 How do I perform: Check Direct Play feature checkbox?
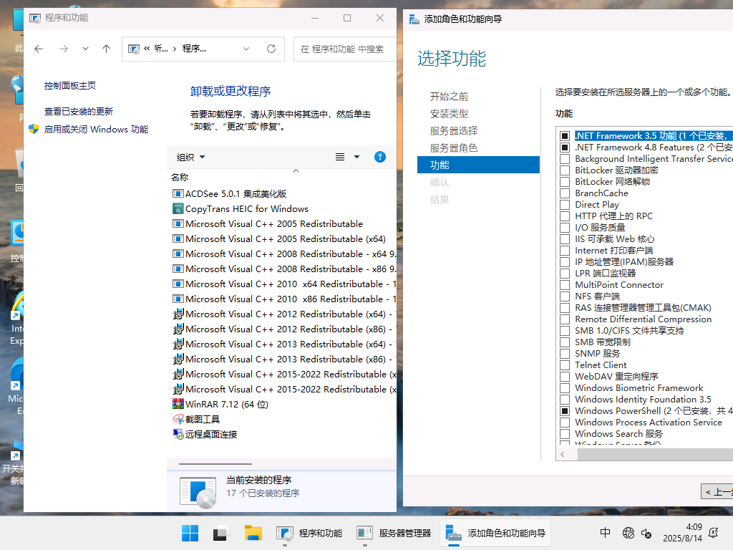tap(565, 205)
